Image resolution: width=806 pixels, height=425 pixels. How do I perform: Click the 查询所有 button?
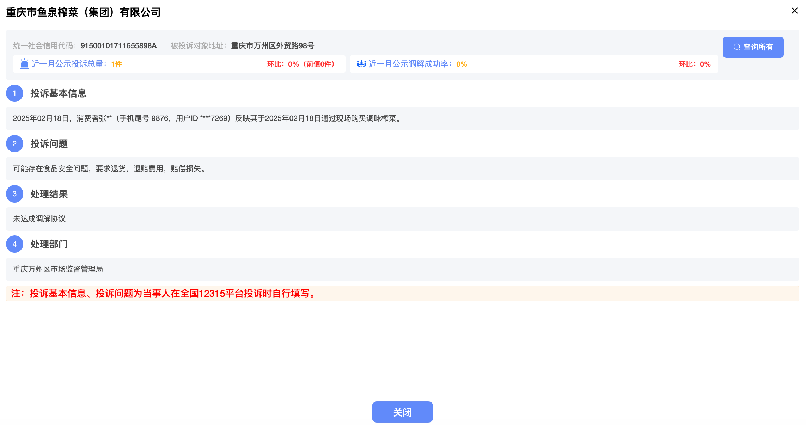(753, 47)
